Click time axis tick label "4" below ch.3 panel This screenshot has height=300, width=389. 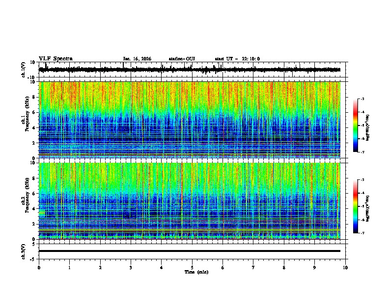(162, 268)
